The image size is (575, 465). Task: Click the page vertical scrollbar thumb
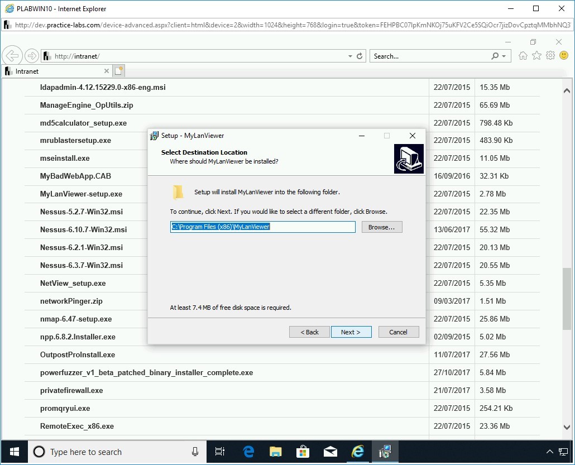pyautogui.click(x=567, y=296)
